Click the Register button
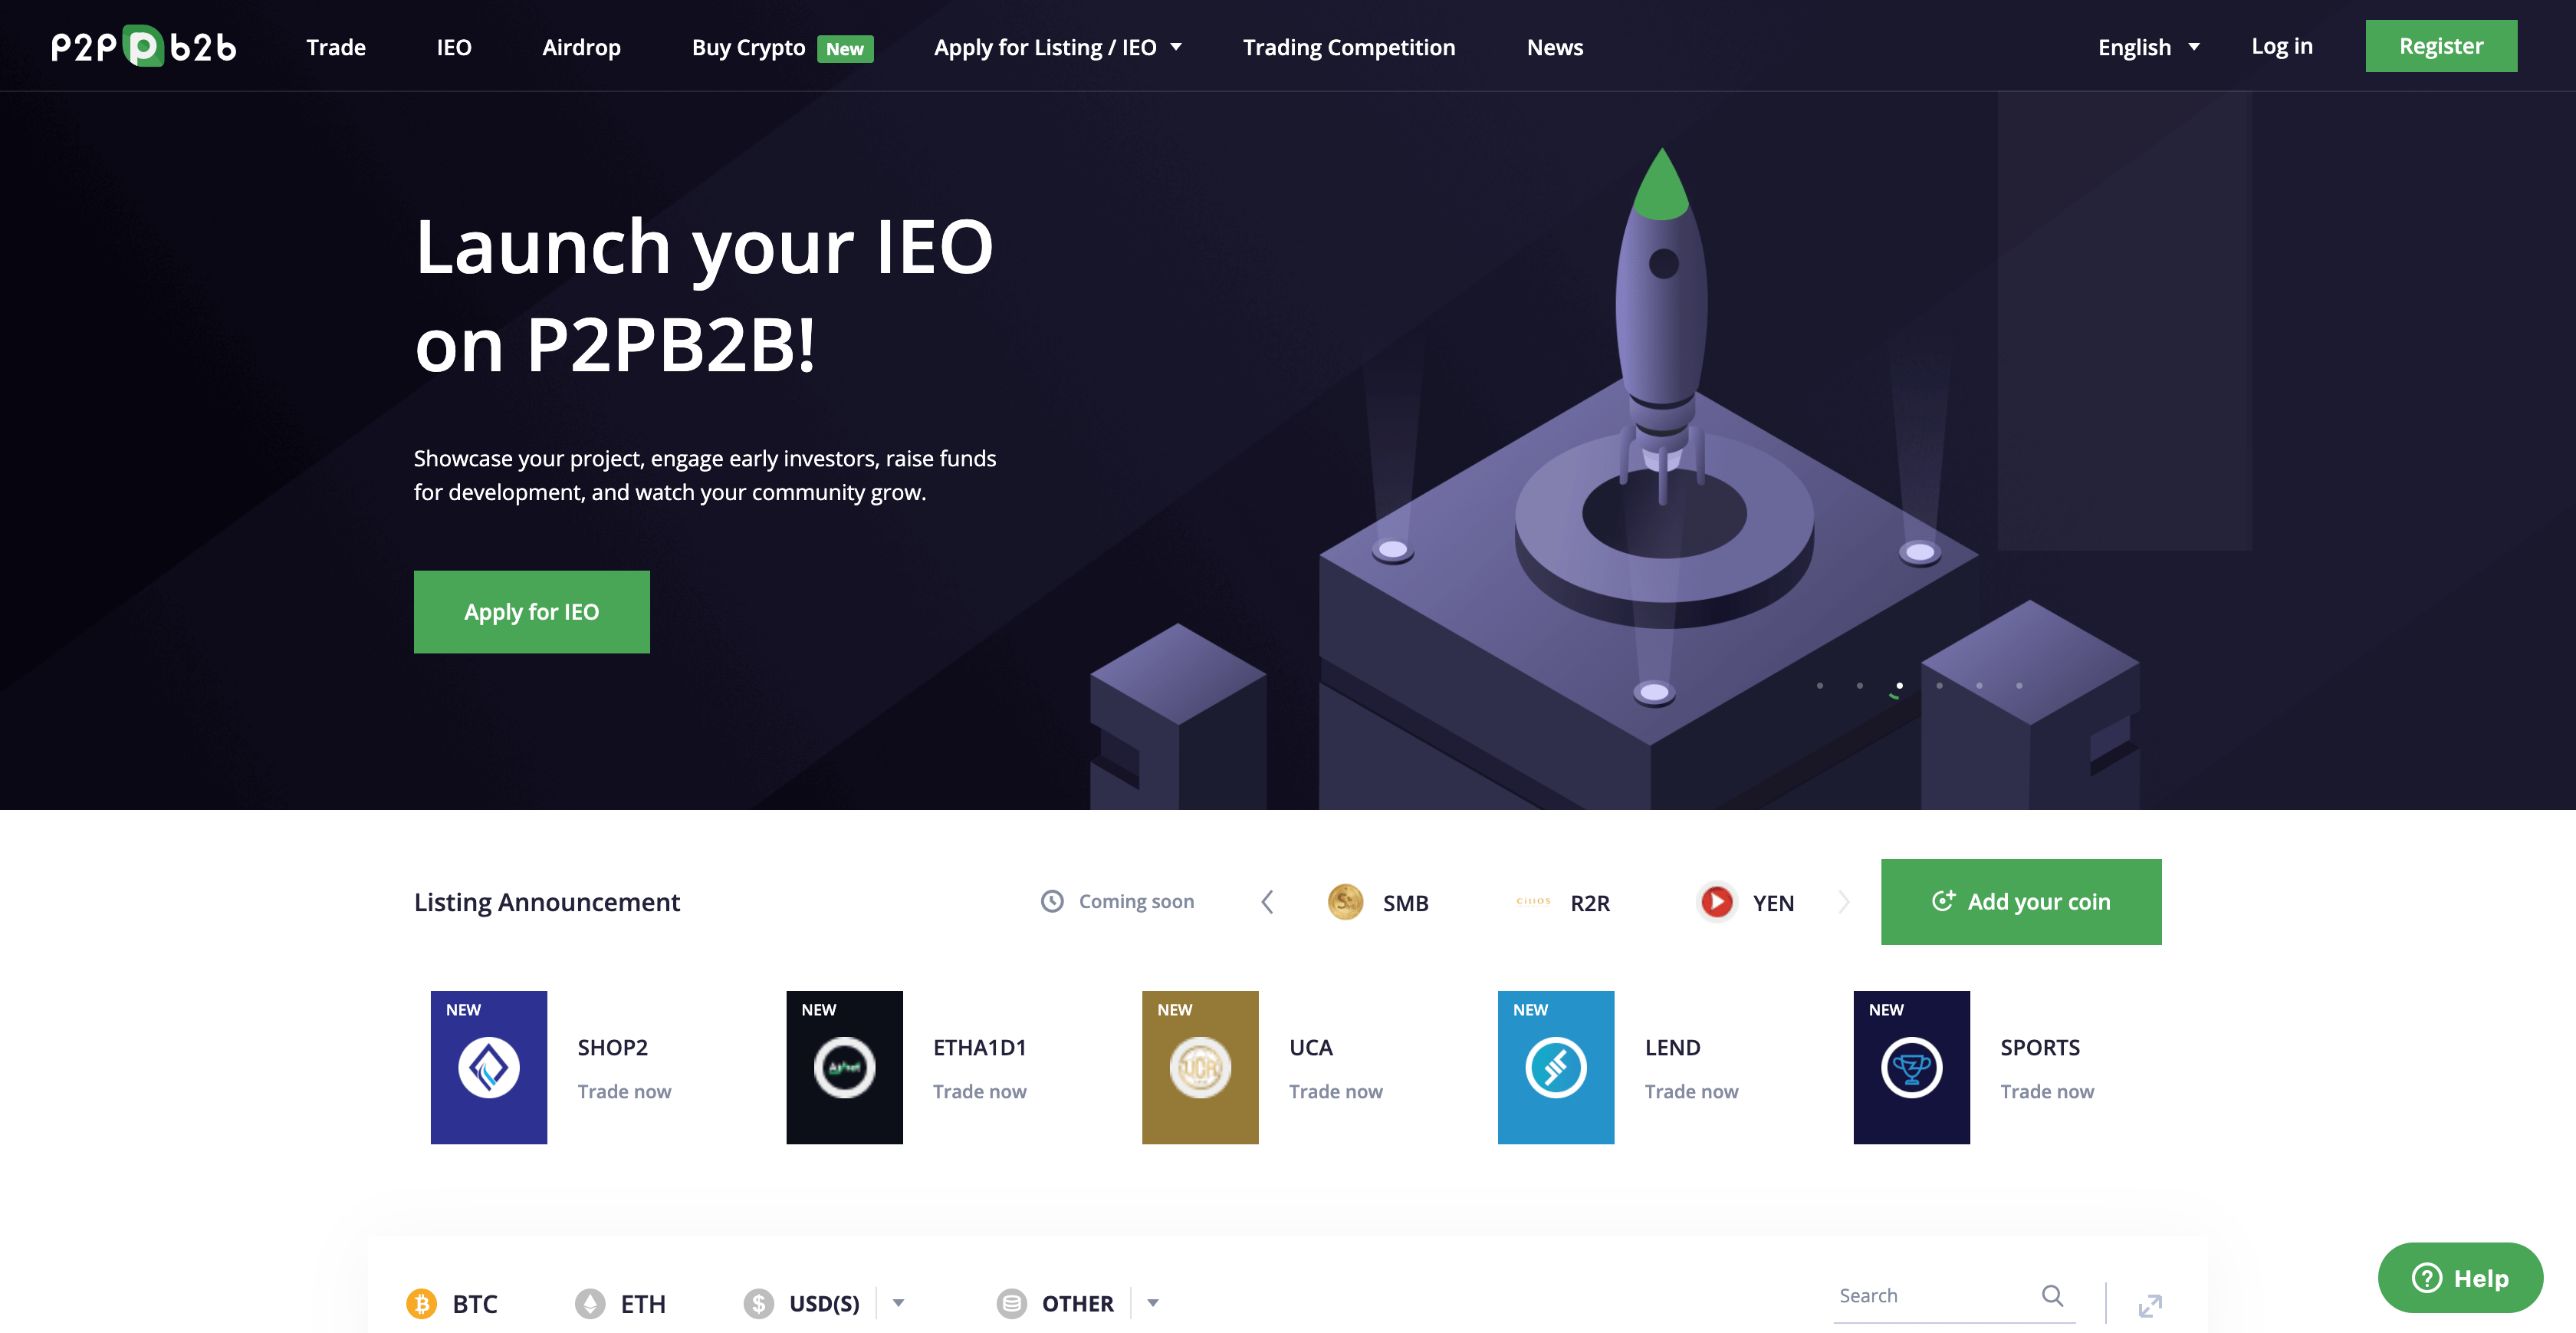 (2442, 46)
